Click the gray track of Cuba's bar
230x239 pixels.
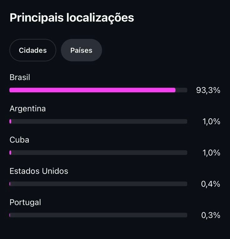[x=98, y=153]
